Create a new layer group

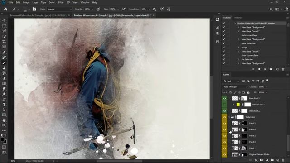(272, 160)
